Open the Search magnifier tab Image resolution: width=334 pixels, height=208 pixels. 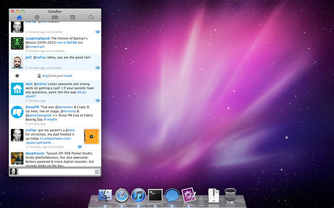pyautogui.click(x=91, y=17)
